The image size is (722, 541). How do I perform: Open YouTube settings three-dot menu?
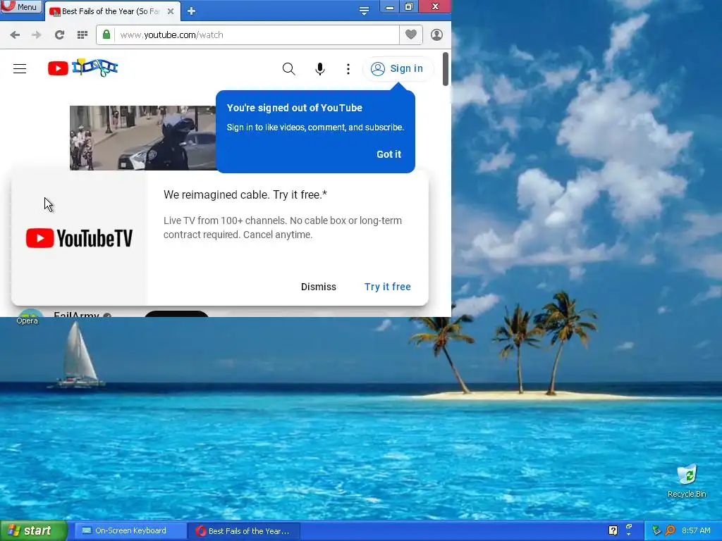(x=348, y=69)
